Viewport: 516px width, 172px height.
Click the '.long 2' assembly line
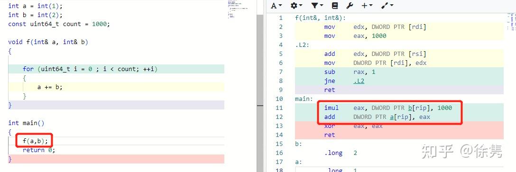340,153
